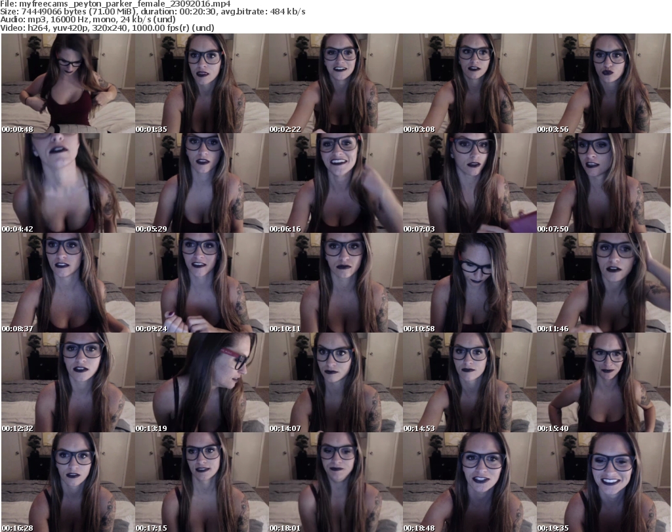Screen dimensions: 672x532
Task: Select the thumbnail stamped 00:12:32
Action: (68, 383)
